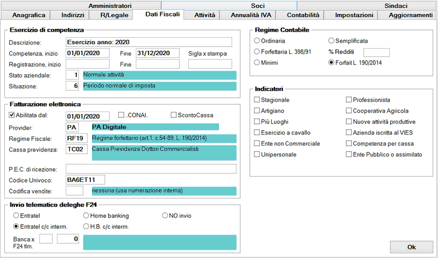This screenshot has height=258, width=438.
Task: Click the P.E.C. di ricezione field
Action: 151,168
